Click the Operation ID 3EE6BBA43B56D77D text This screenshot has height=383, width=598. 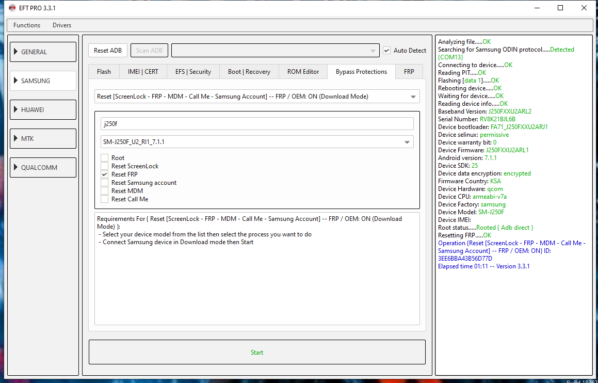point(465,258)
